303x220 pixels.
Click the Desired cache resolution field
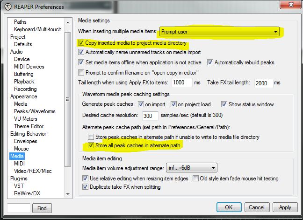click(x=150, y=116)
